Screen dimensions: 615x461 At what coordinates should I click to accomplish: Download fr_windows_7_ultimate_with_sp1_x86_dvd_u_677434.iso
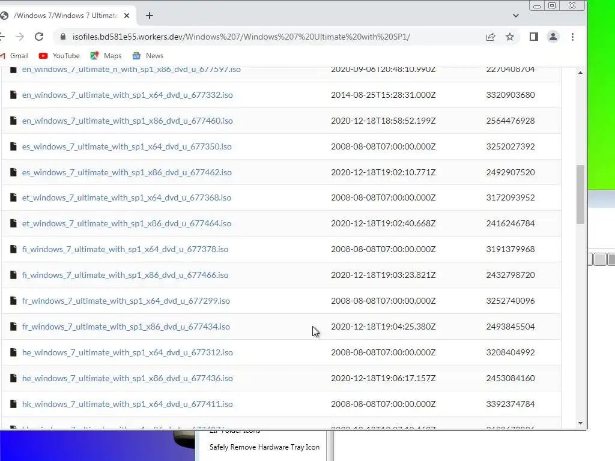pyautogui.click(x=126, y=327)
